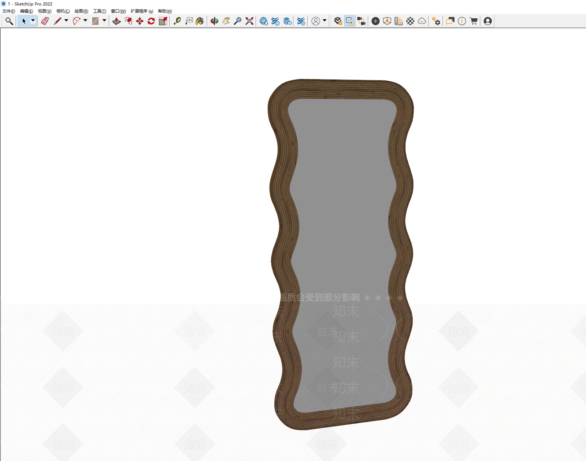
Task: Open the 相机(C) menu
Action: click(63, 11)
